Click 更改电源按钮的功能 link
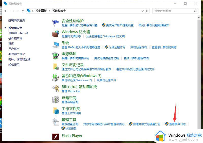Screen dimensions: 203x143 (106, 58)
